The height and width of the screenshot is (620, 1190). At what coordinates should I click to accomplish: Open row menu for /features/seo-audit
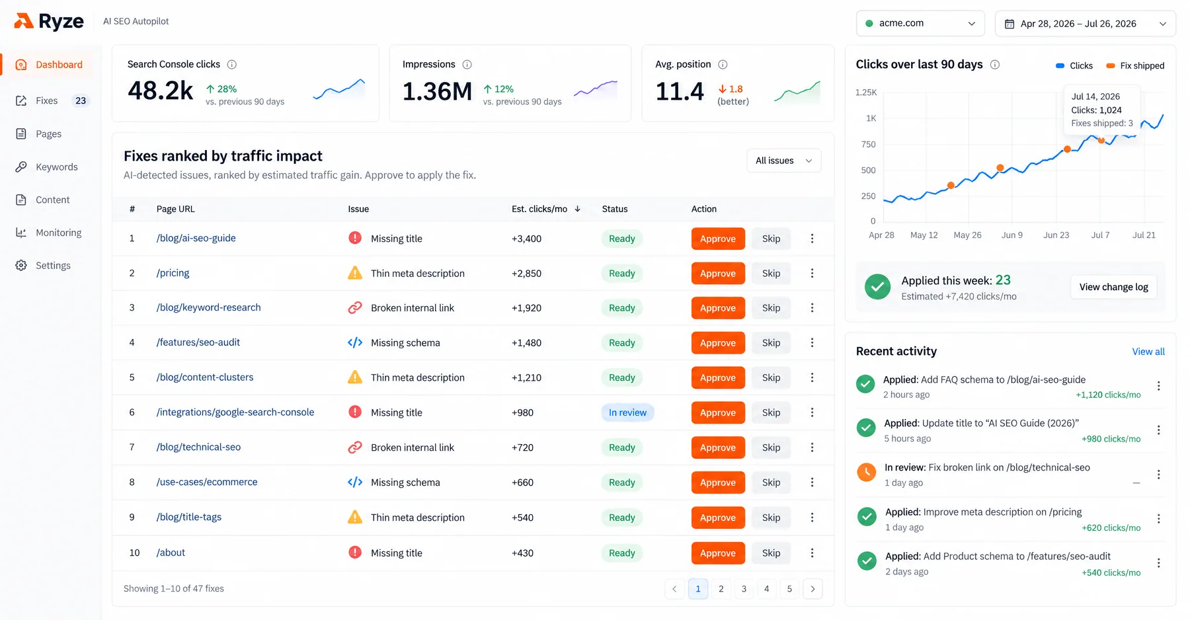coord(813,343)
